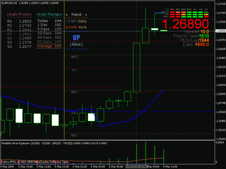Screen dimensions: 226x169
Task: Click the 5 Mar 23:00 time axis label
Action: point(62,167)
